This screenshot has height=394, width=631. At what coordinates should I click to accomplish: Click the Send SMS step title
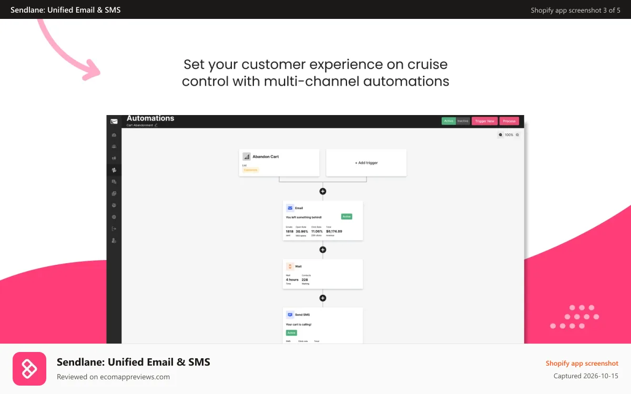coord(302,315)
